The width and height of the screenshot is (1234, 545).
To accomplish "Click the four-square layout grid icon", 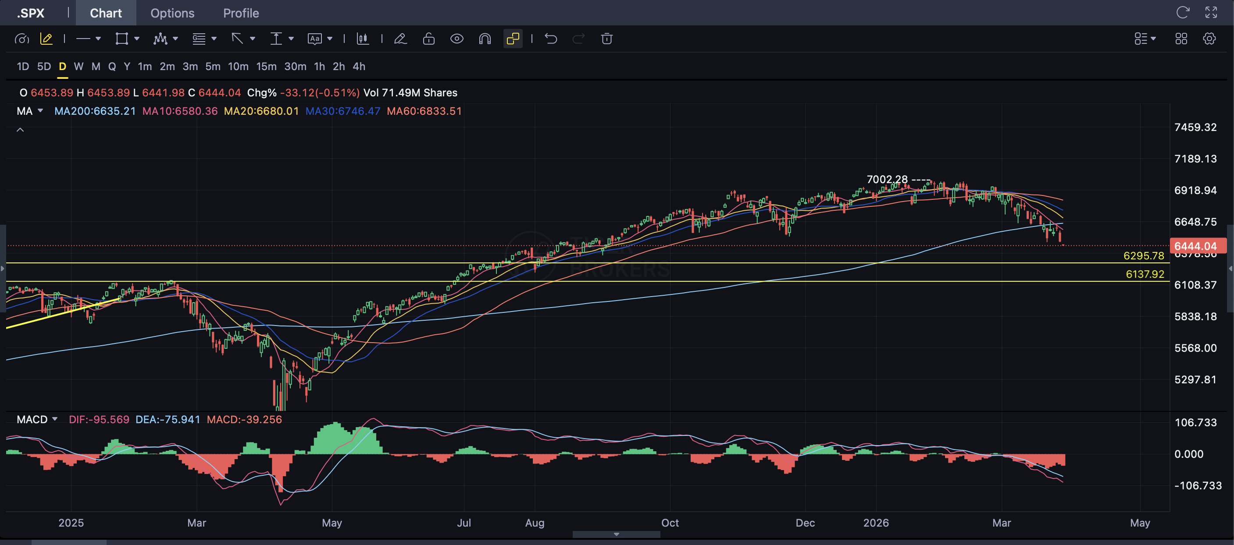I will pos(1181,39).
